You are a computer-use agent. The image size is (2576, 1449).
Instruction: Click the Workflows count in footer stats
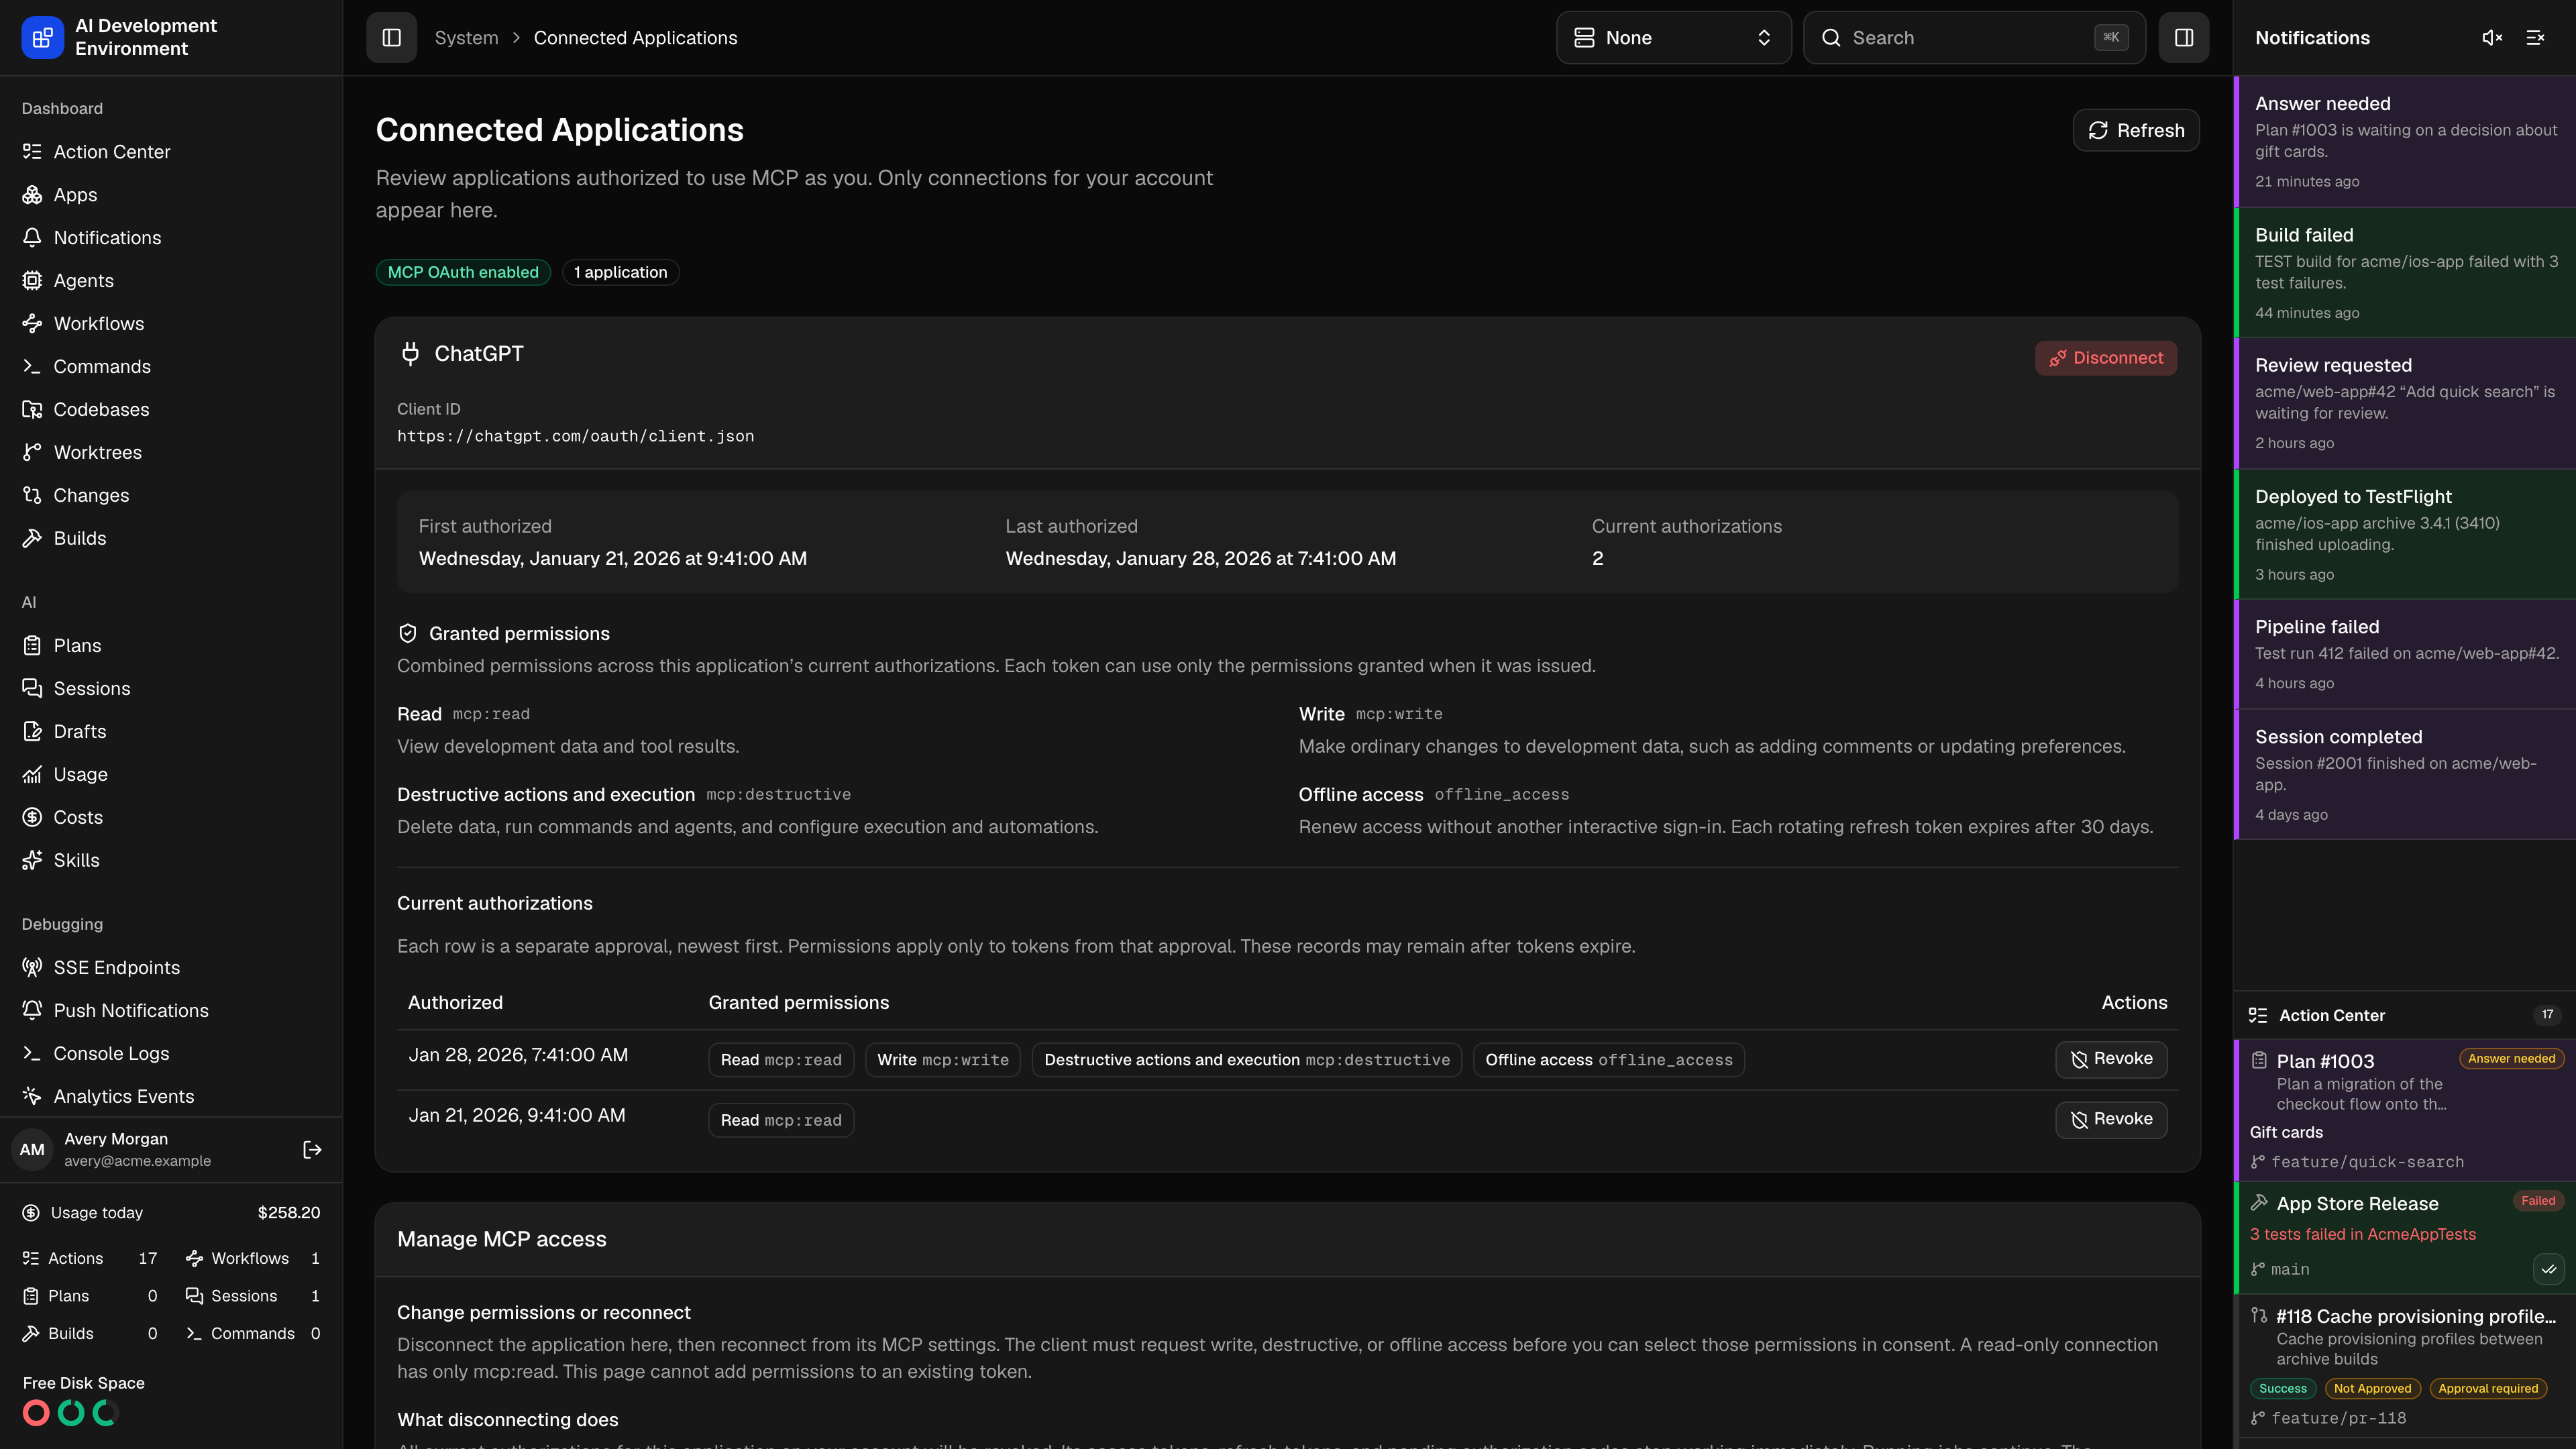pyautogui.click(x=315, y=1258)
